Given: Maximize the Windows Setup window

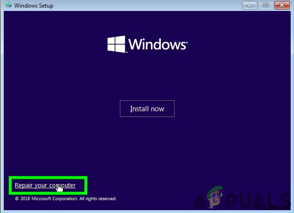Looking at the screenshot, I should coord(265,5).
